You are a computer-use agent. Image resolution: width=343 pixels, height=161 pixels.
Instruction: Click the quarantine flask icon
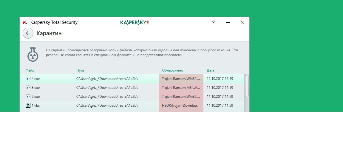pos(33,55)
